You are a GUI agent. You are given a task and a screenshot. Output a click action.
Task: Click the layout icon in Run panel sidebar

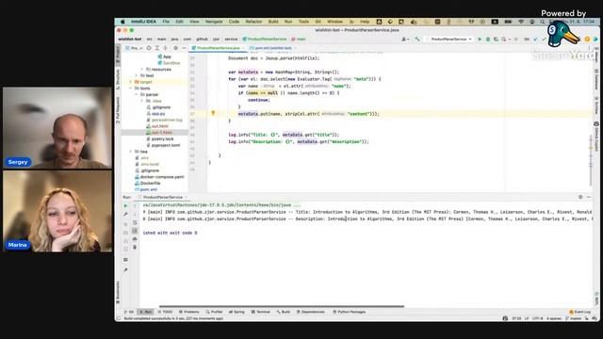(125, 260)
